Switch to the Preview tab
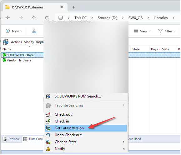Viewport: 181px width, 155px height. coord(11,139)
